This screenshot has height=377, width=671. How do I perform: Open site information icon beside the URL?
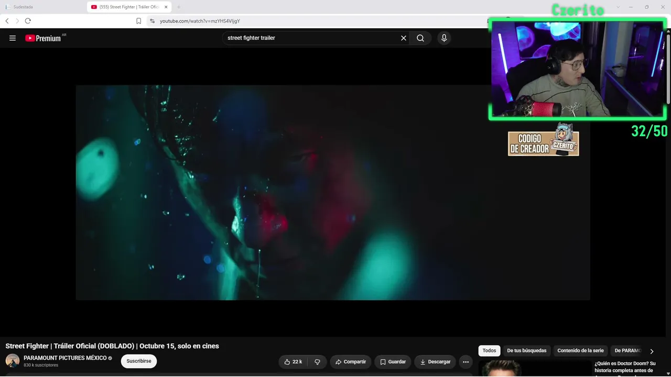coord(152,21)
